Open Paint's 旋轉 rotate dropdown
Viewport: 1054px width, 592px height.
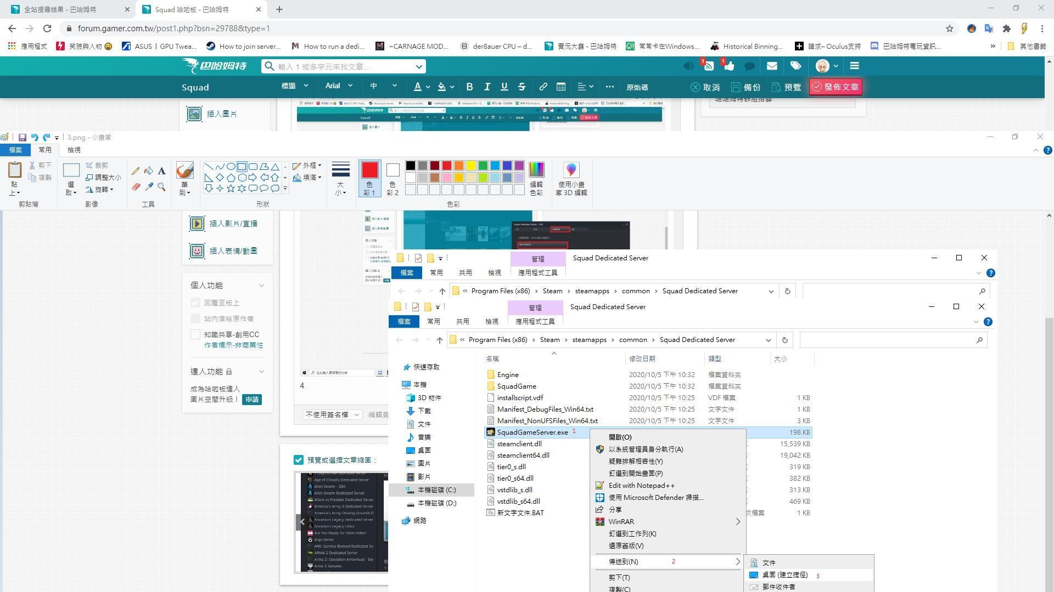tap(99, 189)
